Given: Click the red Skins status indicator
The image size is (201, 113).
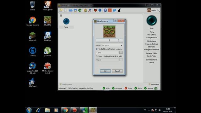Looking at the screenshot, I should 128,88.
